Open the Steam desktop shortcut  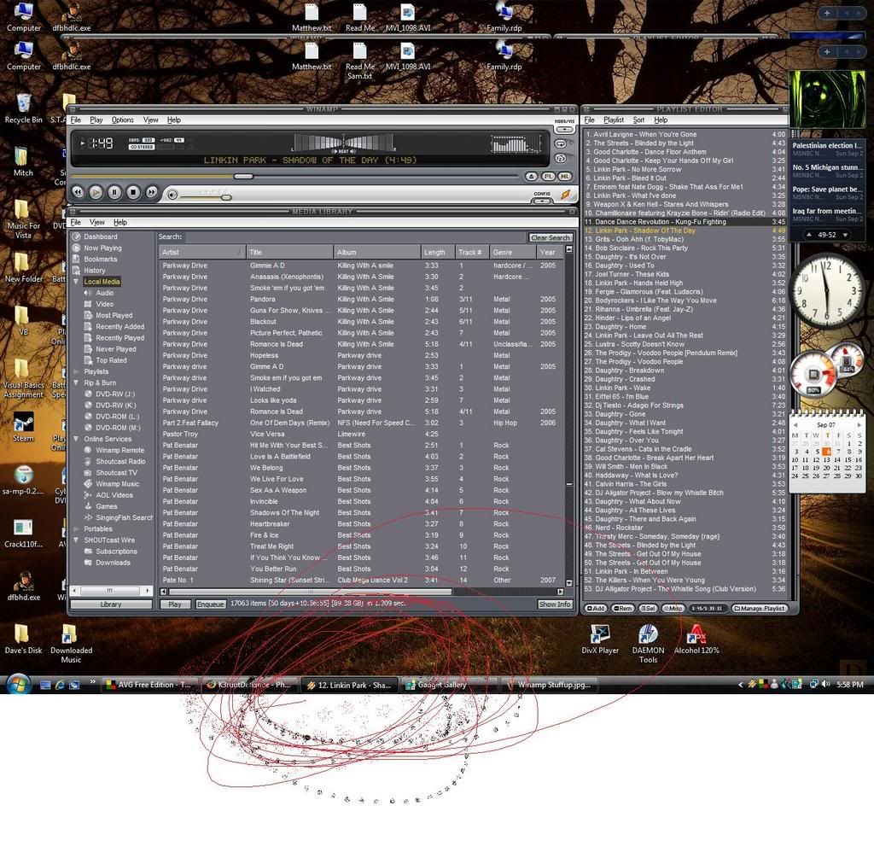pyautogui.click(x=23, y=428)
